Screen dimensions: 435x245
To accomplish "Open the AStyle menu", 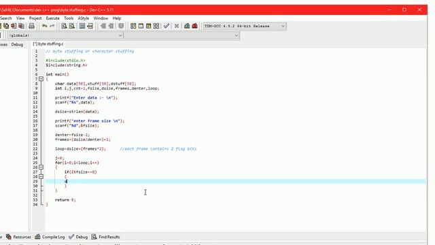I will (x=83, y=18).
